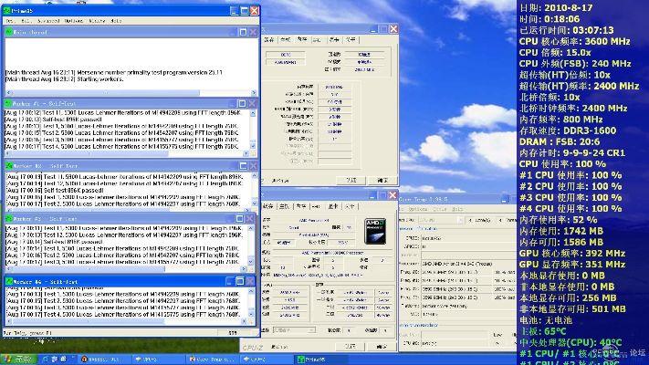649x365 pixels.
Task: Open the Test menu in Prime95
Action: tap(9, 19)
